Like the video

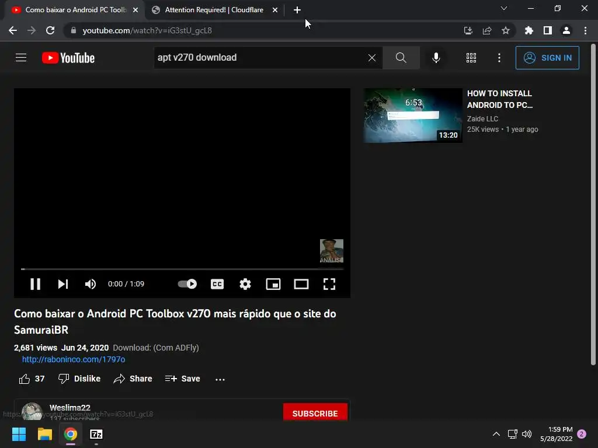click(x=32, y=379)
